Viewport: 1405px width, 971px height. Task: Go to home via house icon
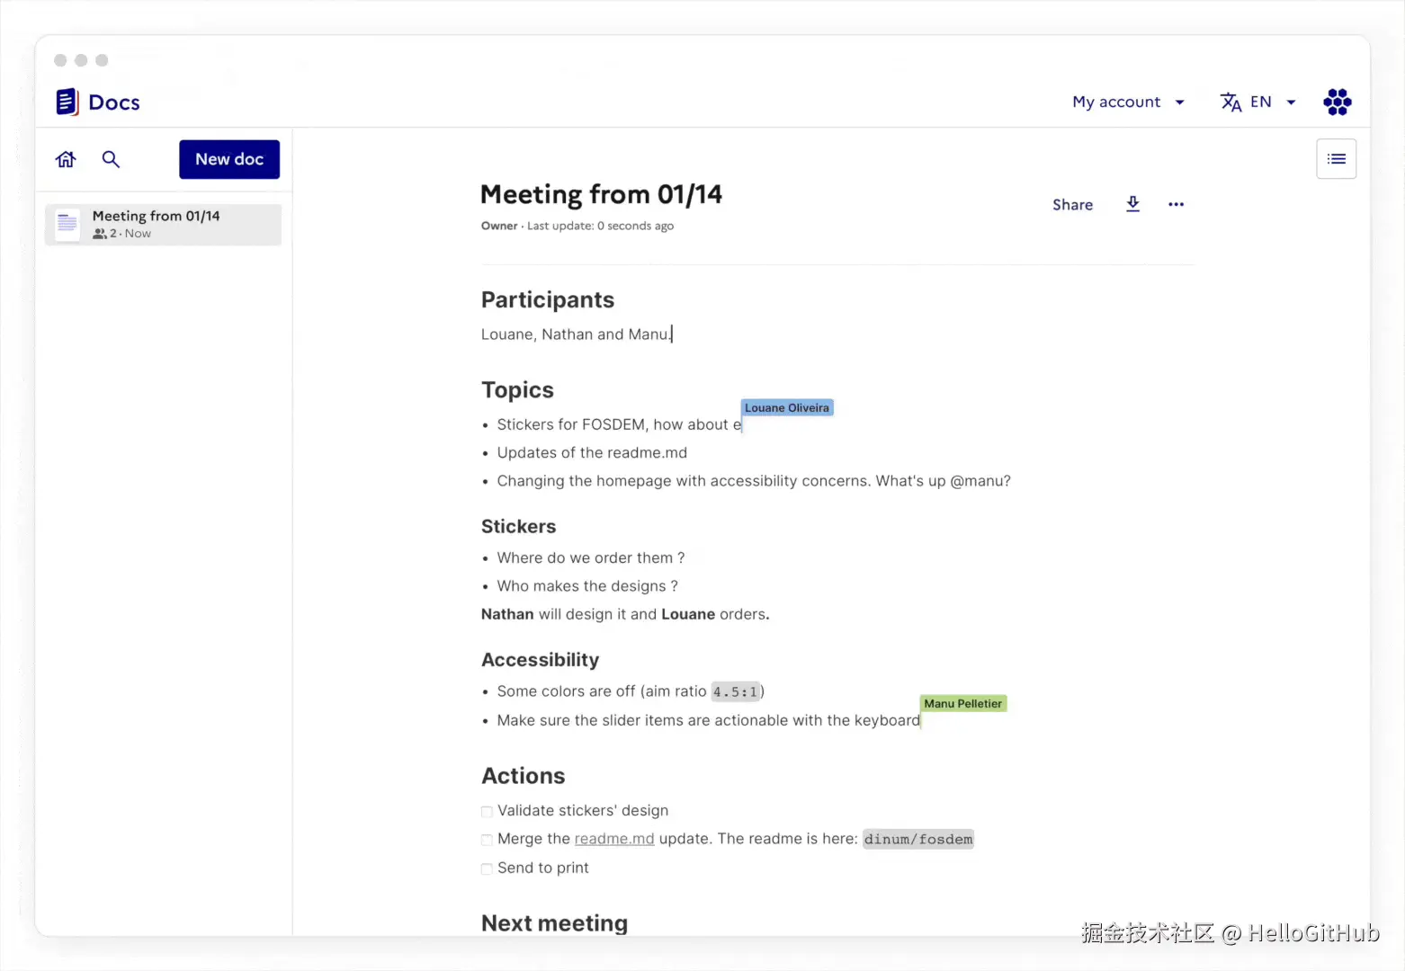click(66, 159)
